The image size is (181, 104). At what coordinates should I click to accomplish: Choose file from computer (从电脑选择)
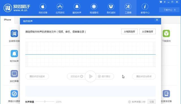tap(129, 31)
